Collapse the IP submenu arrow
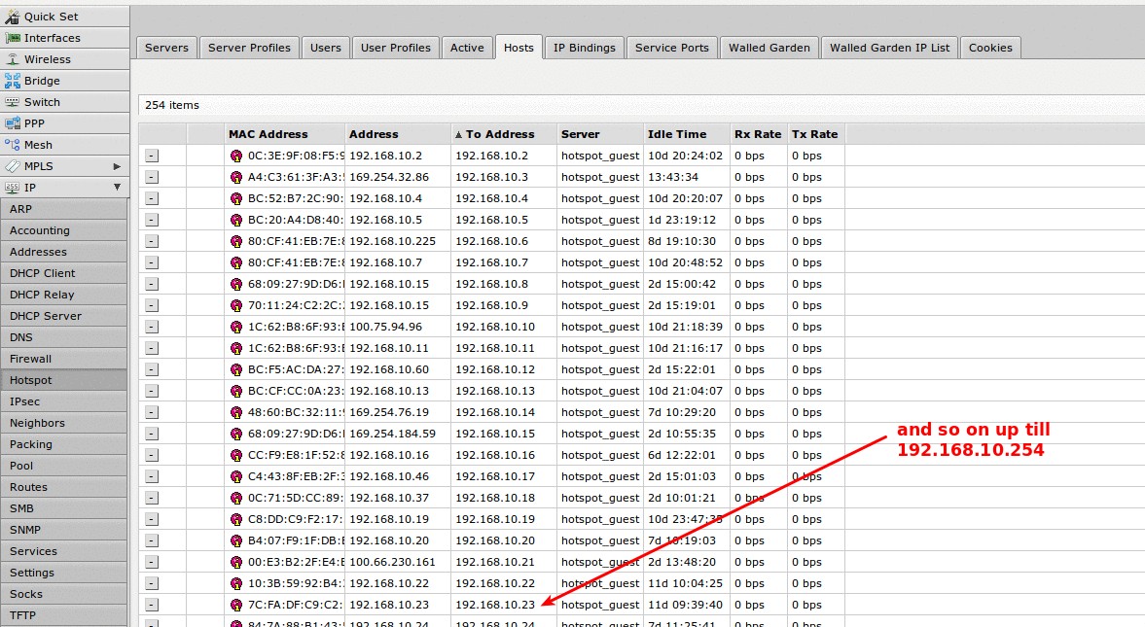1145x627 pixels. pos(117,188)
